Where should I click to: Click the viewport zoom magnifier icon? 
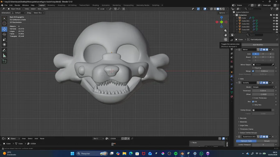pos(226,31)
